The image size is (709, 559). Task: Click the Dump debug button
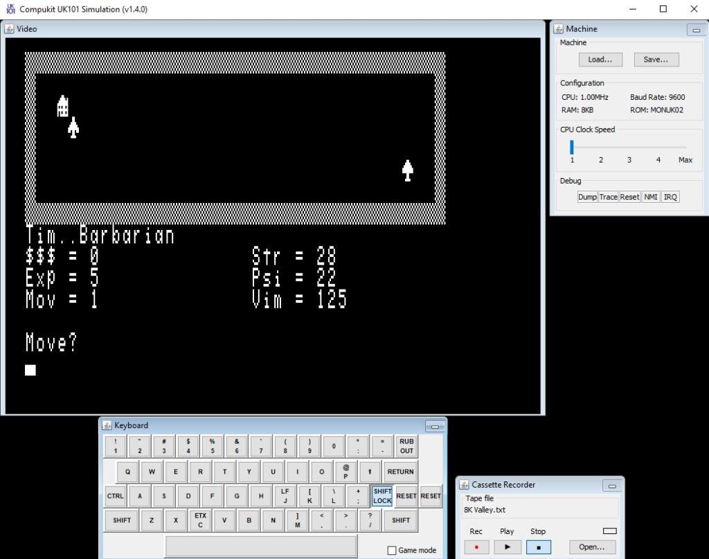point(587,197)
